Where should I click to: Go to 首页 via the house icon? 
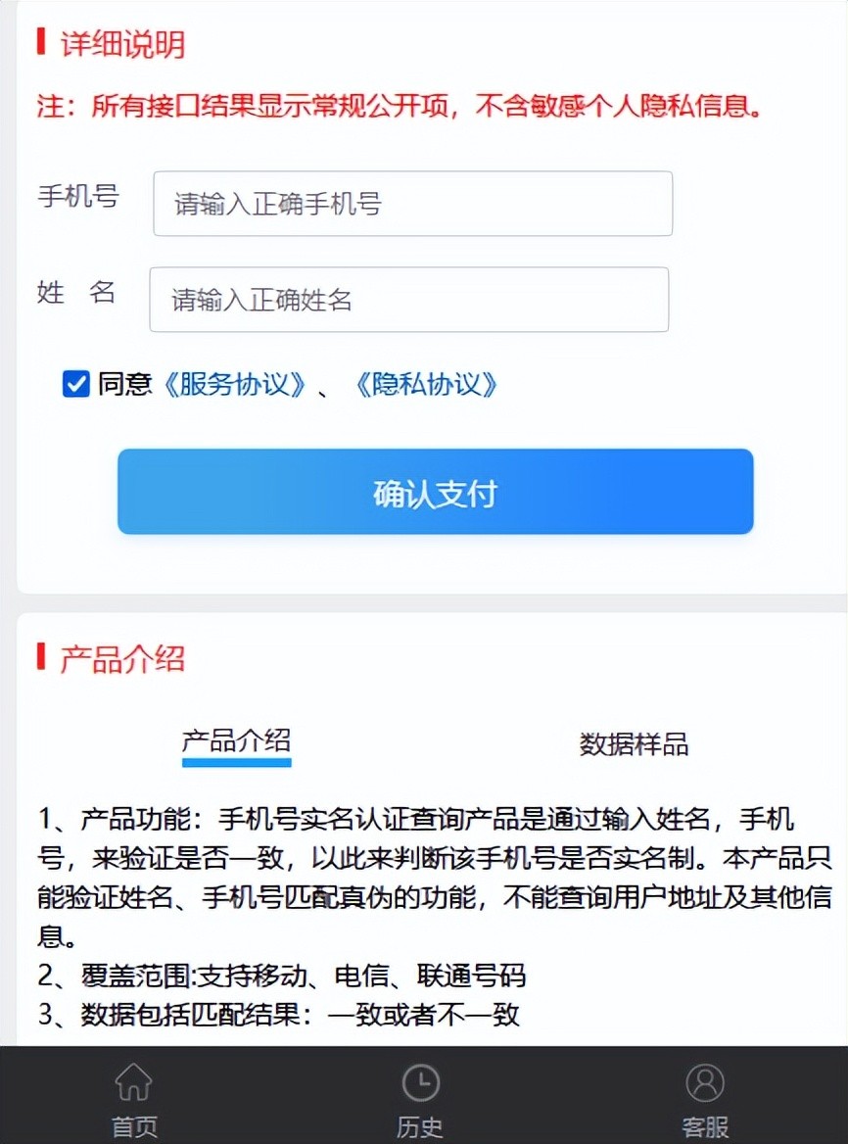[x=134, y=1083]
